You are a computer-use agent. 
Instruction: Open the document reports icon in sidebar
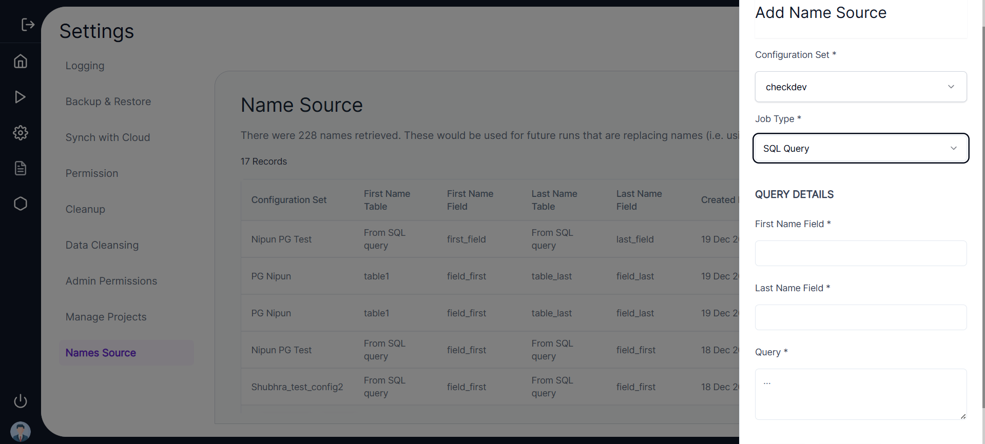pos(21,168)
